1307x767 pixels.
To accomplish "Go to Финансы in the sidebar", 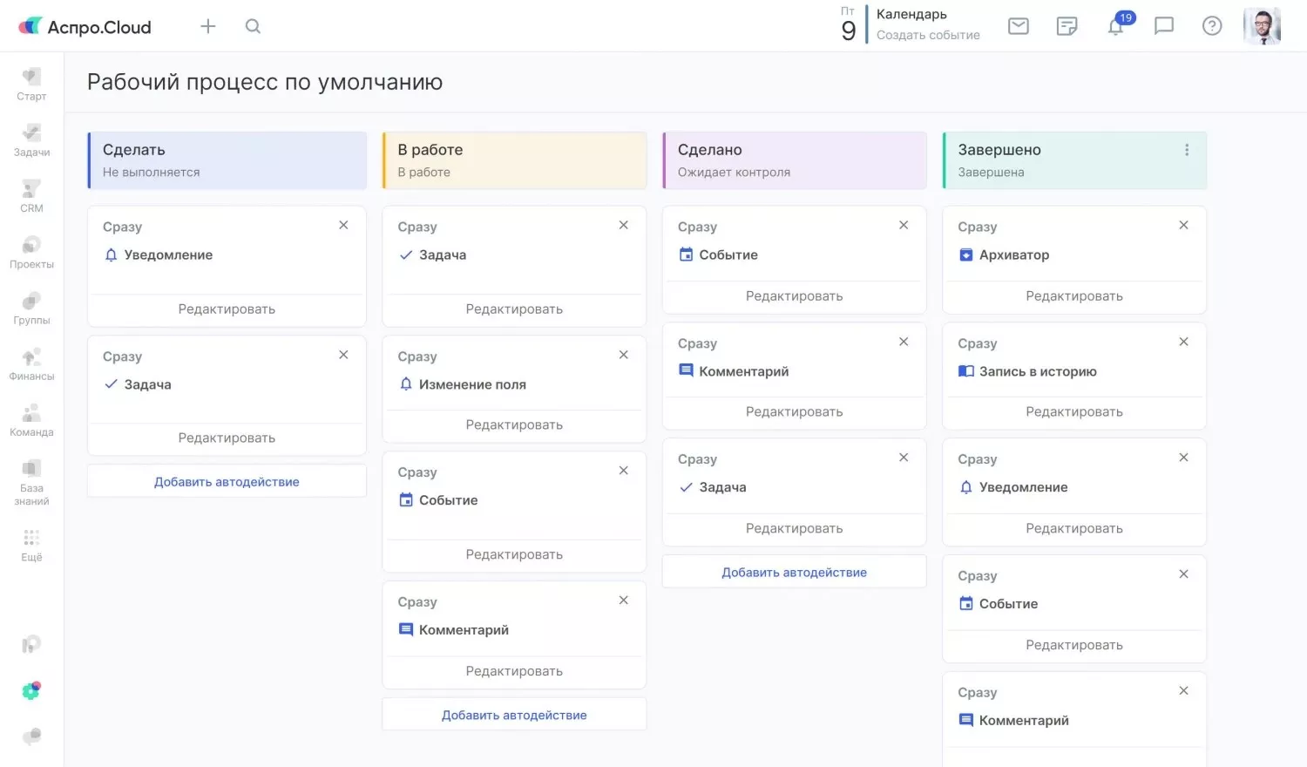I will (x=31, y=364).
